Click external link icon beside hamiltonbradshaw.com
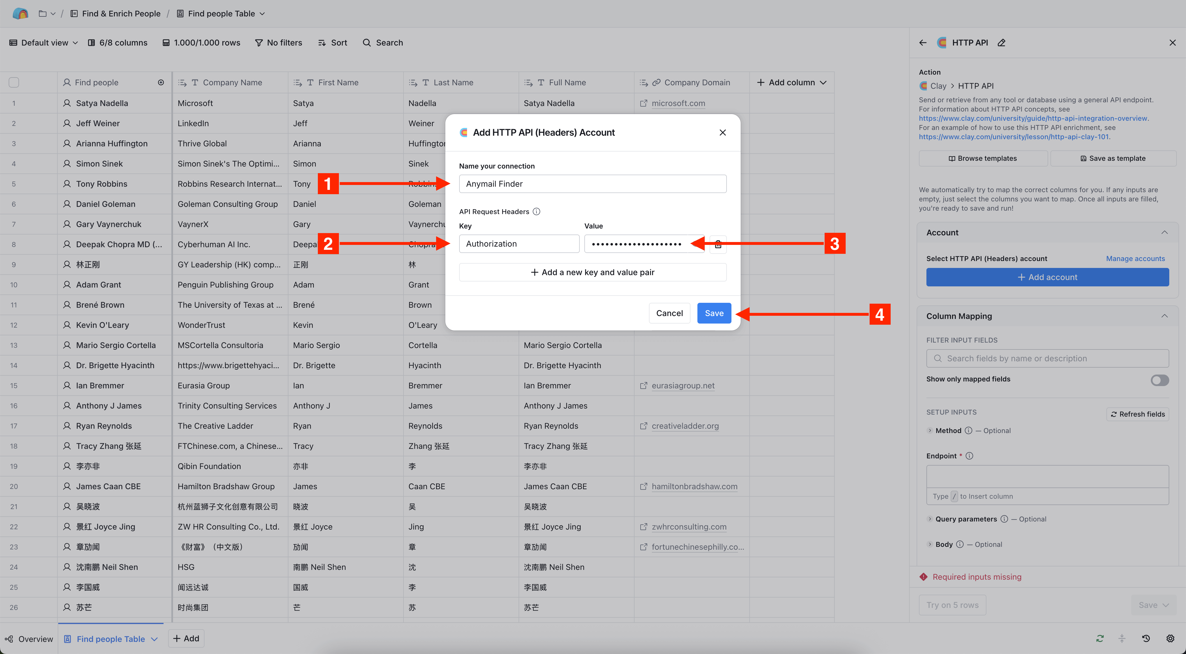The height and width of the screenshot is (654, 1186). click(x=643, y=486)
